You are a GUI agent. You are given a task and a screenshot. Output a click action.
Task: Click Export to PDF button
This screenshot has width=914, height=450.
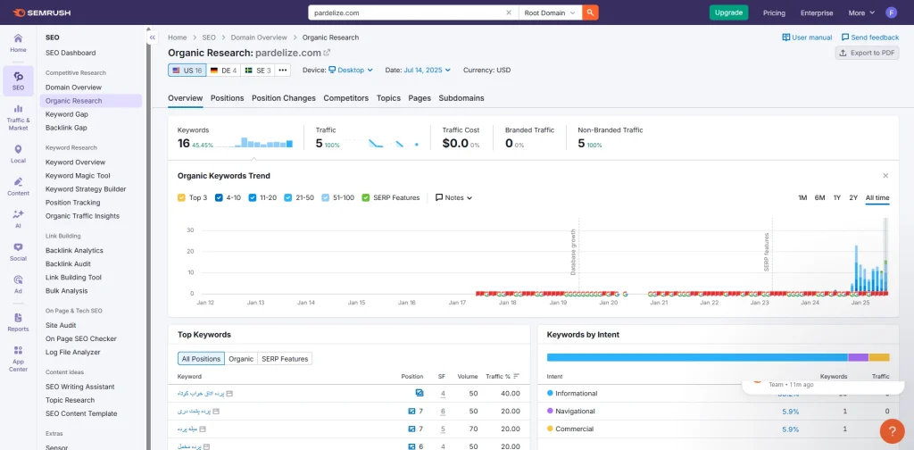868,53
